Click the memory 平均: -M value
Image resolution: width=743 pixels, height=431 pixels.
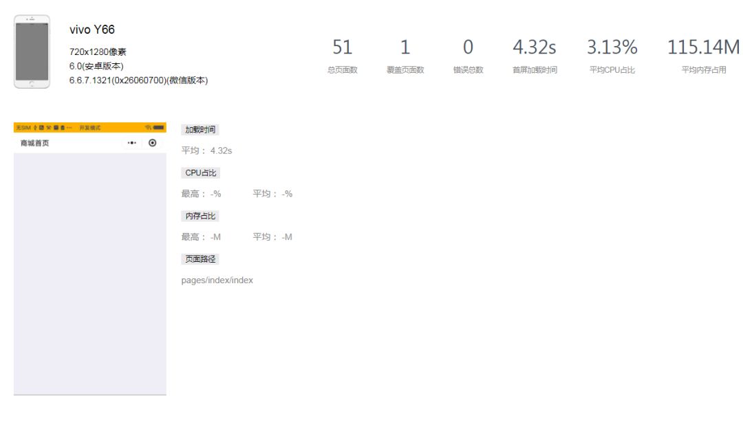[x=272, y=237]
